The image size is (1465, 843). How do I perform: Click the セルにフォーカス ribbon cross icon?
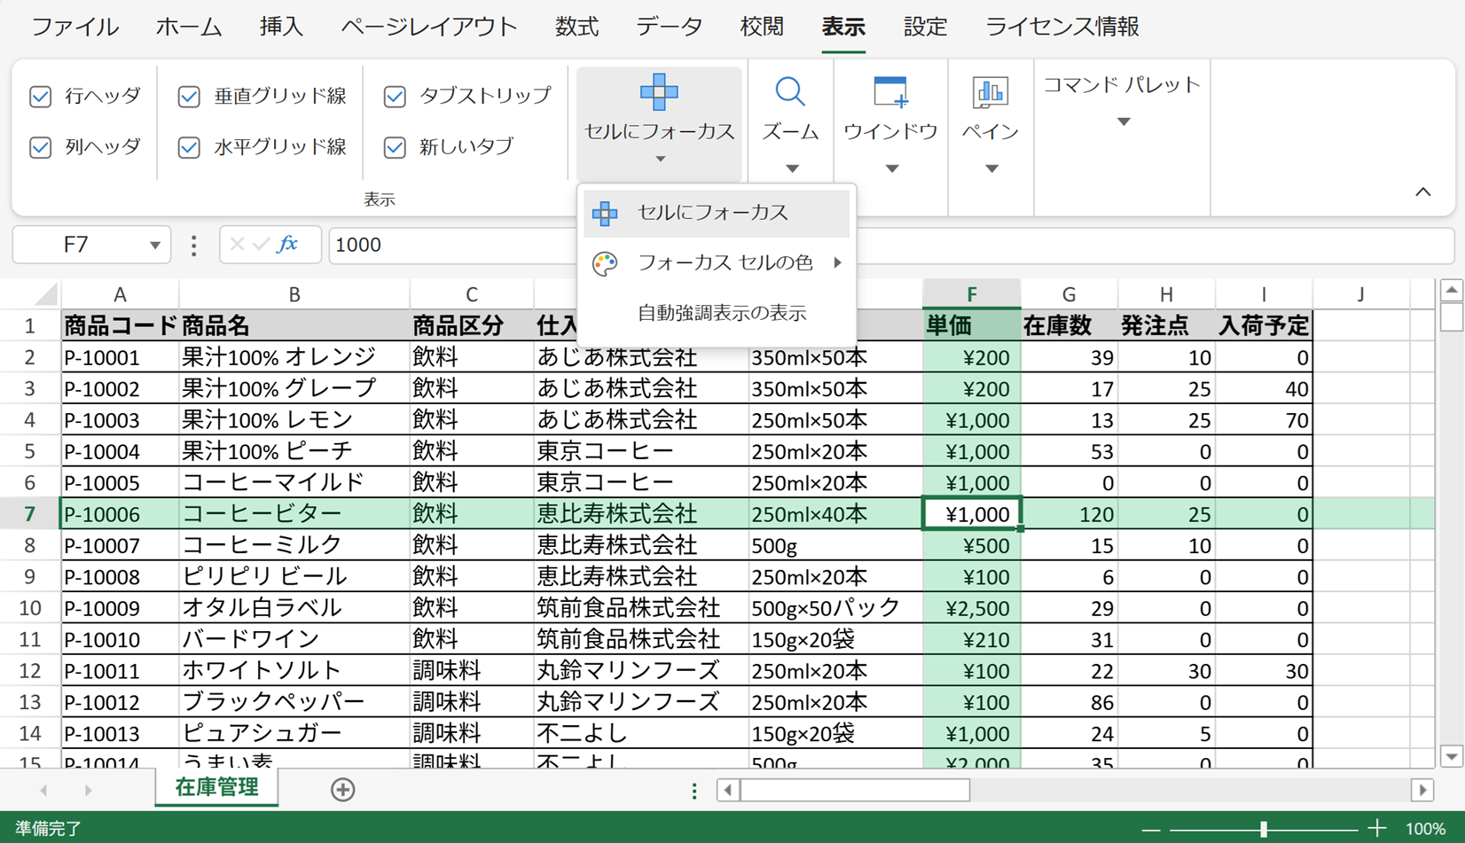(x=659, y=92)
